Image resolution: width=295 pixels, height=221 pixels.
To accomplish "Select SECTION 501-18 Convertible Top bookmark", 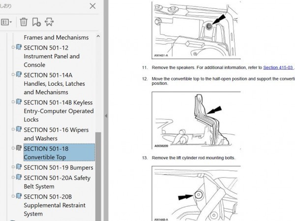I will pos(59,152).
